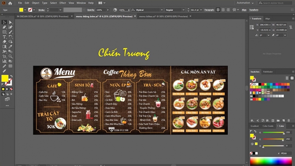Image resolution: width=295 pixels, height=166 pixels.
Task: Select the Eyedropper tool
Action: (x=11, y=47)
